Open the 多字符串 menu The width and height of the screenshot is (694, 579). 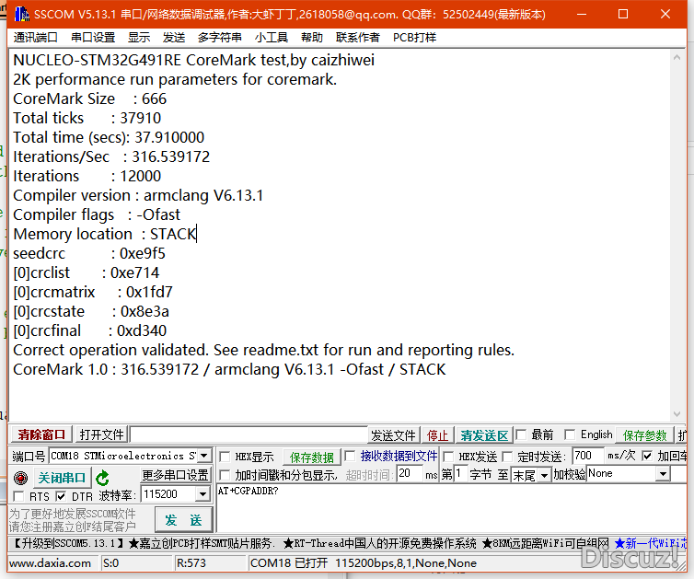click(x=220, y=38)
